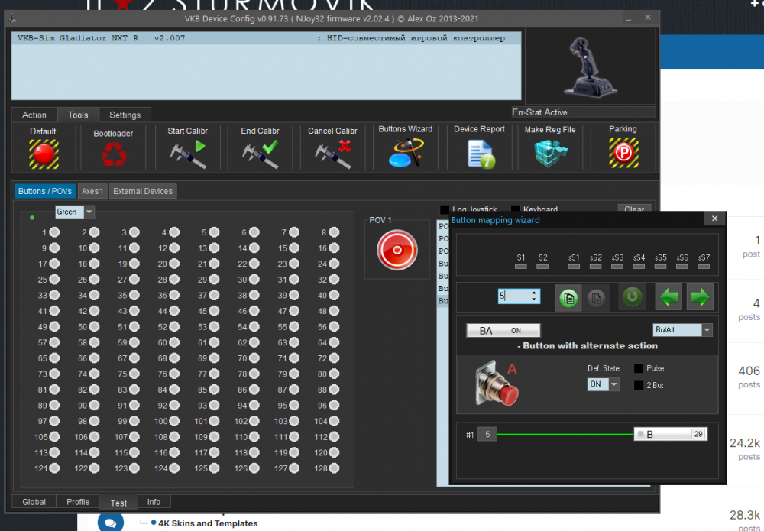Viewport: 764px width, 531px height.
Task: Click the Default reset icon
Action: (x=43, y=154)
